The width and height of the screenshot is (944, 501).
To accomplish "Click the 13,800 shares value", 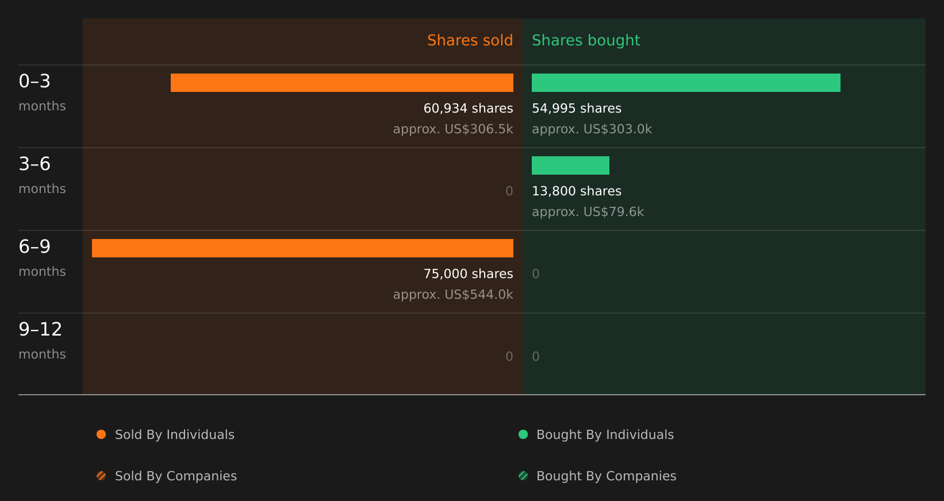I will (x=577, y=191).
